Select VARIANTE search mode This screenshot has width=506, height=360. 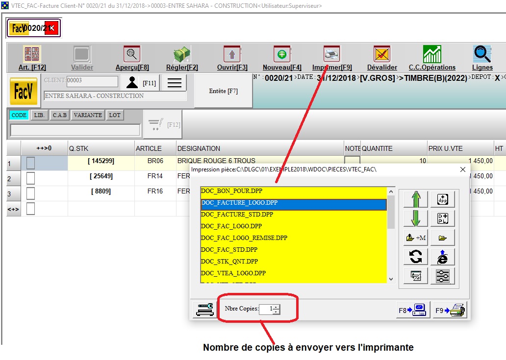click(88, 115)
